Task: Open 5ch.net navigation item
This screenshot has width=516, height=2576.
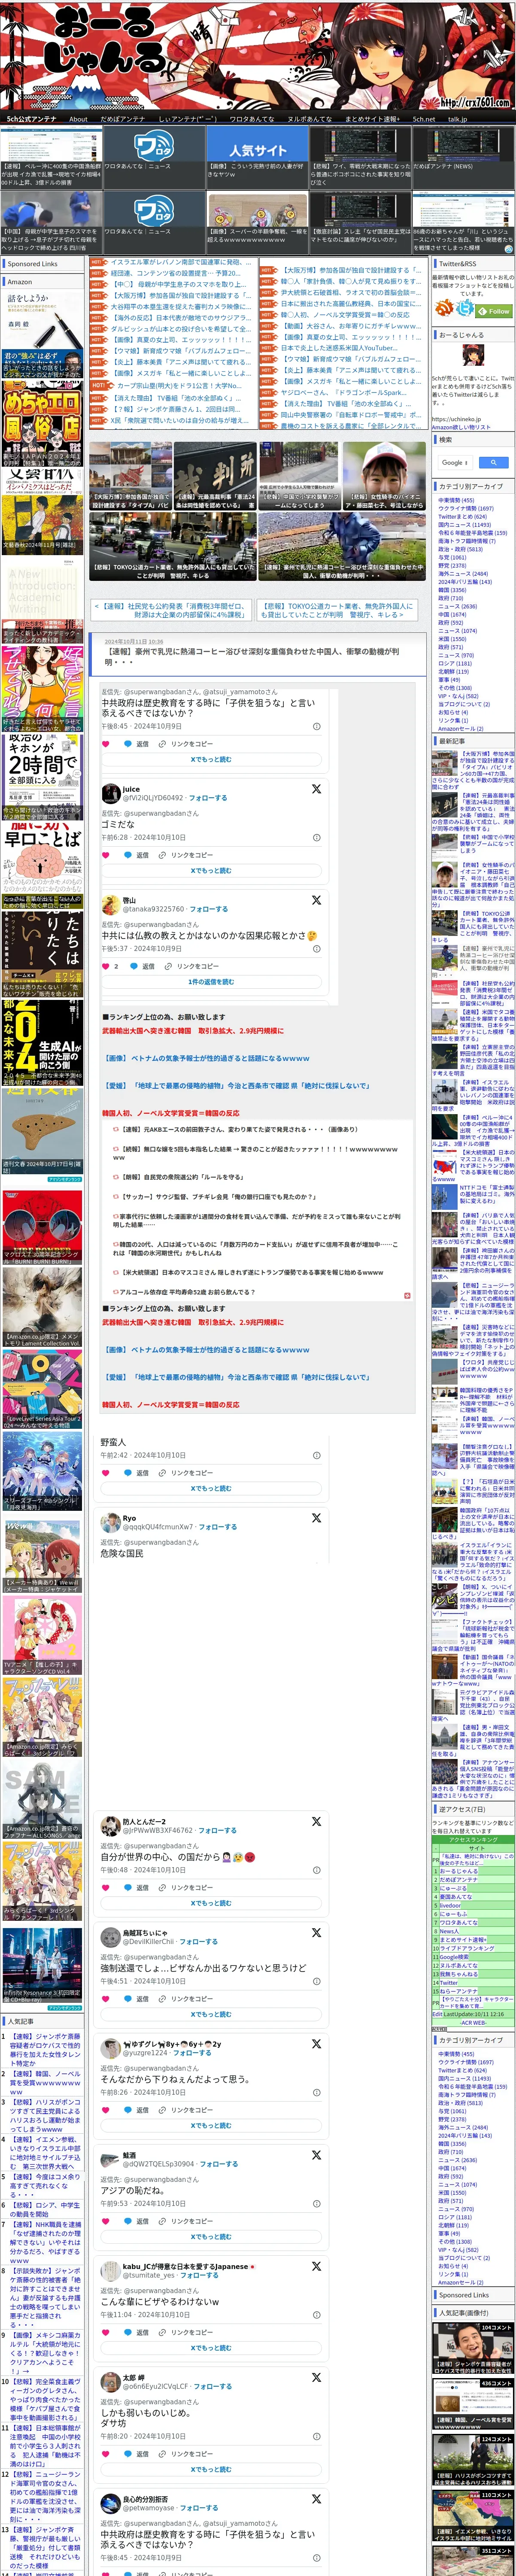Action: coord(424,118)
